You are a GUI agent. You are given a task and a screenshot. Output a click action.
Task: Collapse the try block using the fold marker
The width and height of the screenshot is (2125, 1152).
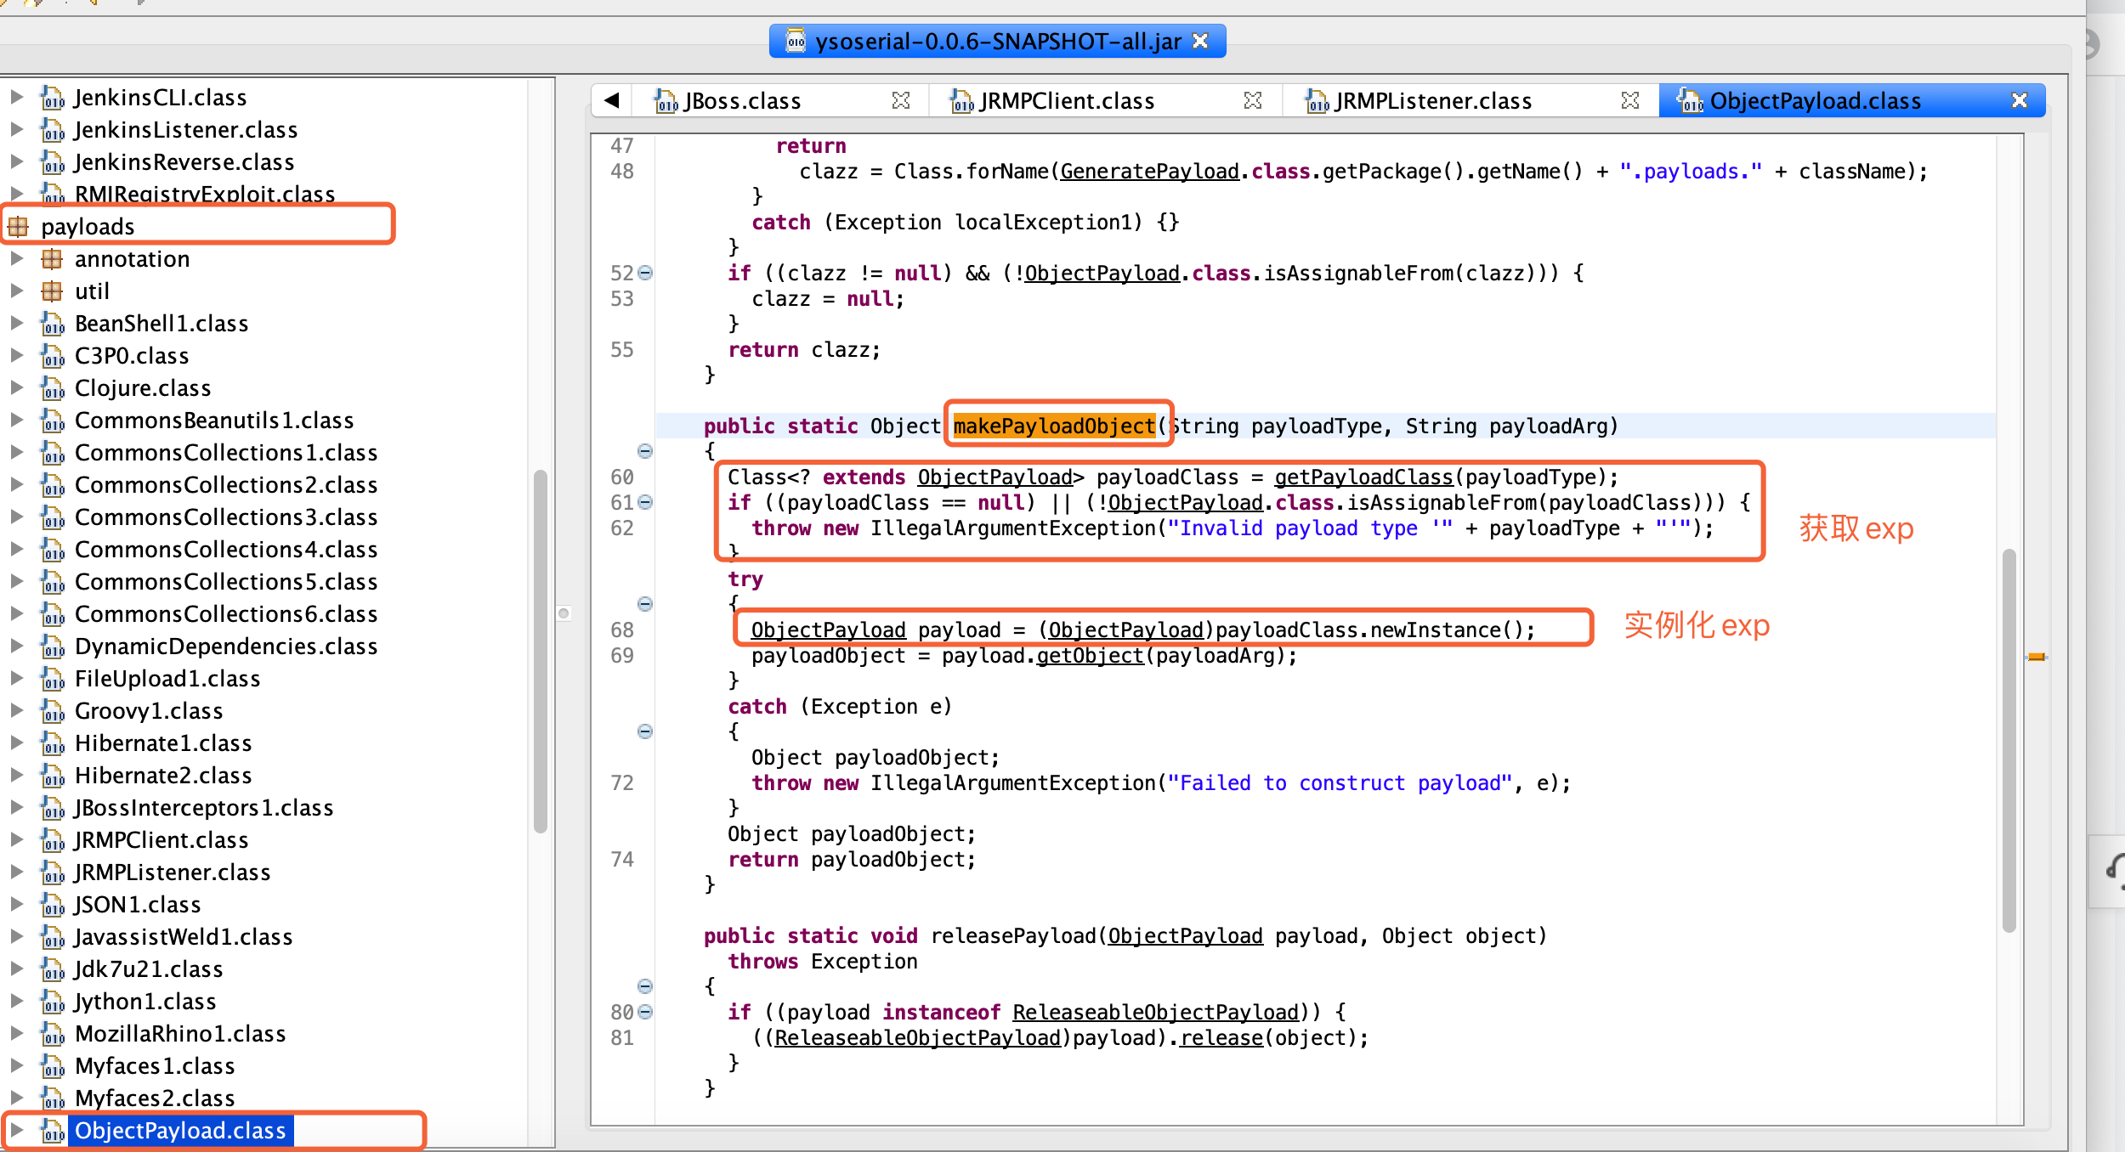646,604
